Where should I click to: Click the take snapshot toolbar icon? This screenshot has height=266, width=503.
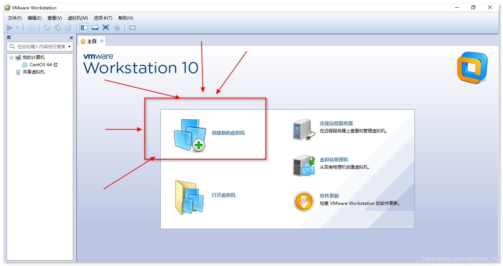[47, 28]
